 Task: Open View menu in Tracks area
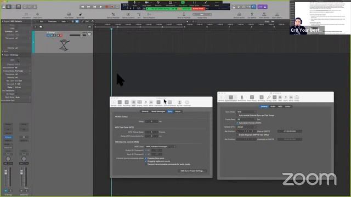click(64, 21)
